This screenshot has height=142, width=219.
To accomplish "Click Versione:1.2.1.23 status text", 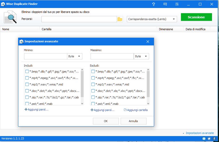I will [x=13, y=139].
